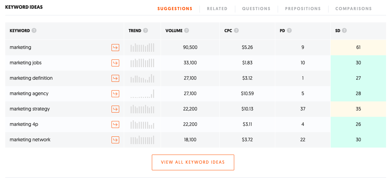The height and width of the screenshot is (178, 392).
Task: Click the trend chart for 'marketing agency'
Action: click(142, 94)
